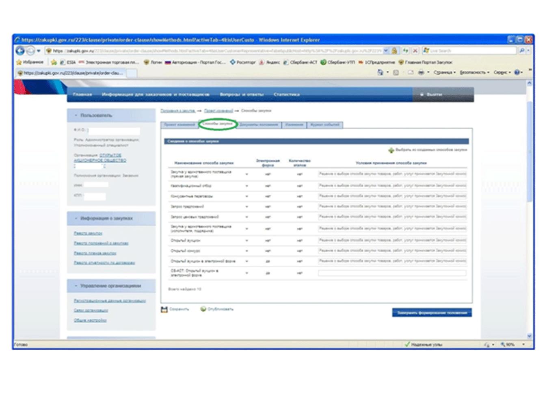Expand dropdown for Открытый аукцион row

[x=246, y=241]
